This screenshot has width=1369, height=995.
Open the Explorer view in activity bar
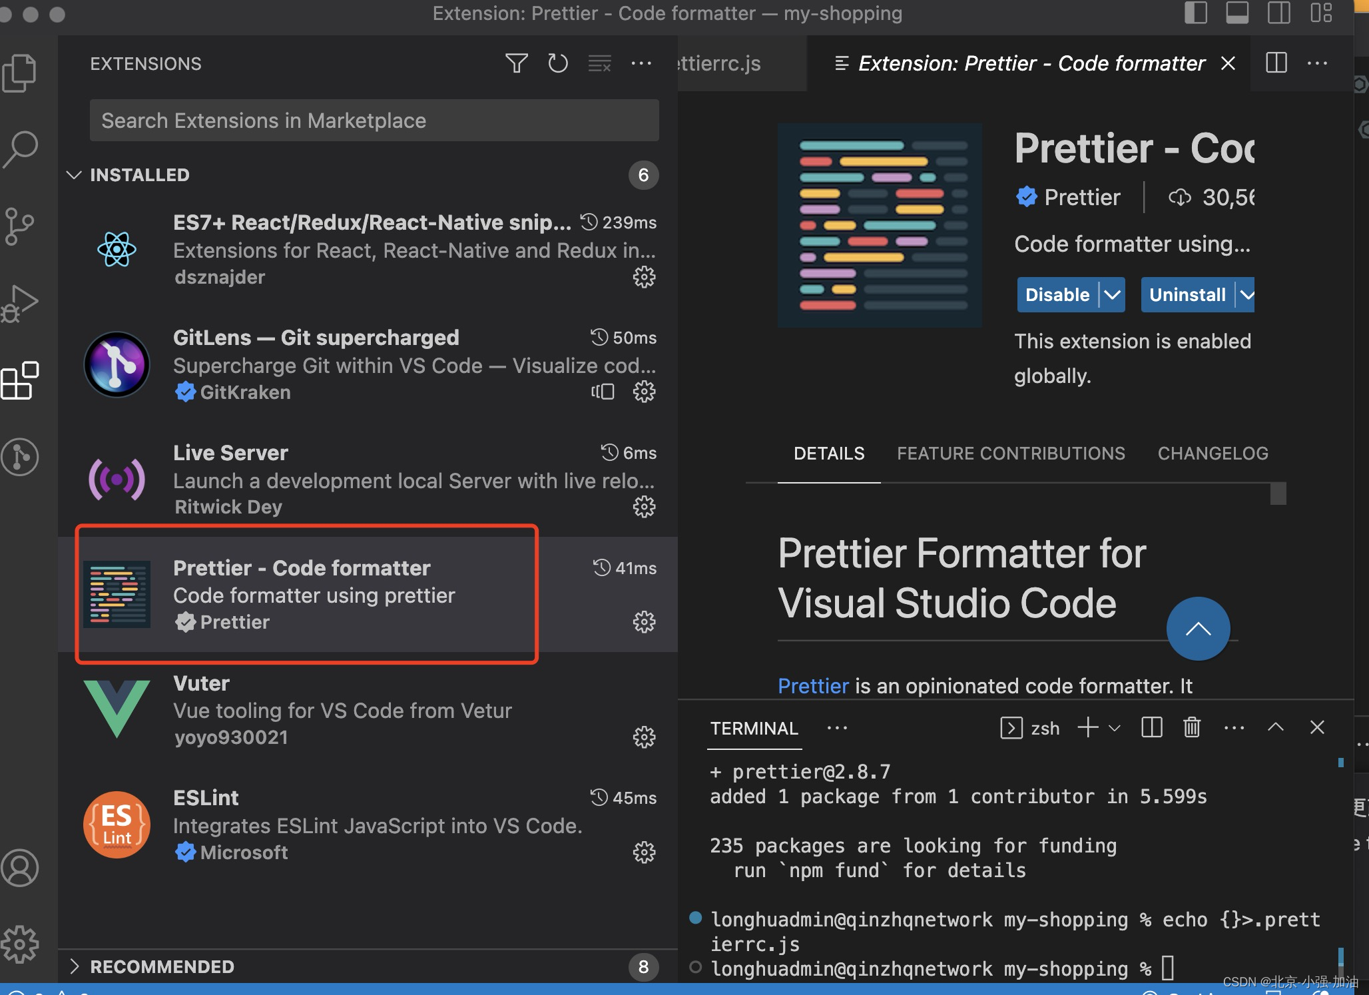pos(20,72)
